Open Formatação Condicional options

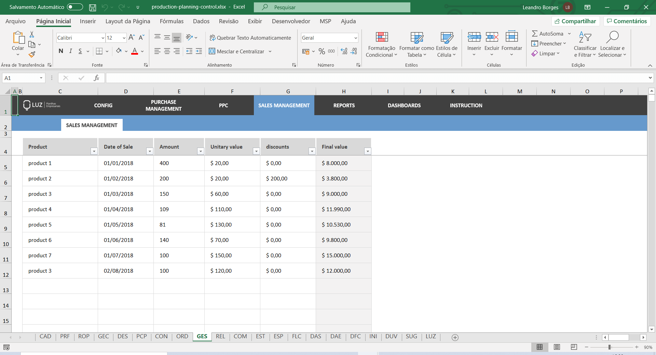click(x=381, y=44)
